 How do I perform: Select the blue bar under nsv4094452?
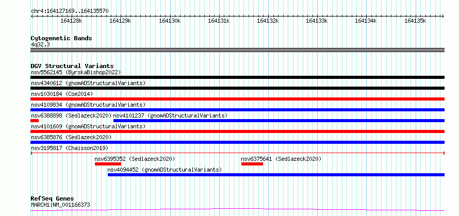tap(276, 175)
